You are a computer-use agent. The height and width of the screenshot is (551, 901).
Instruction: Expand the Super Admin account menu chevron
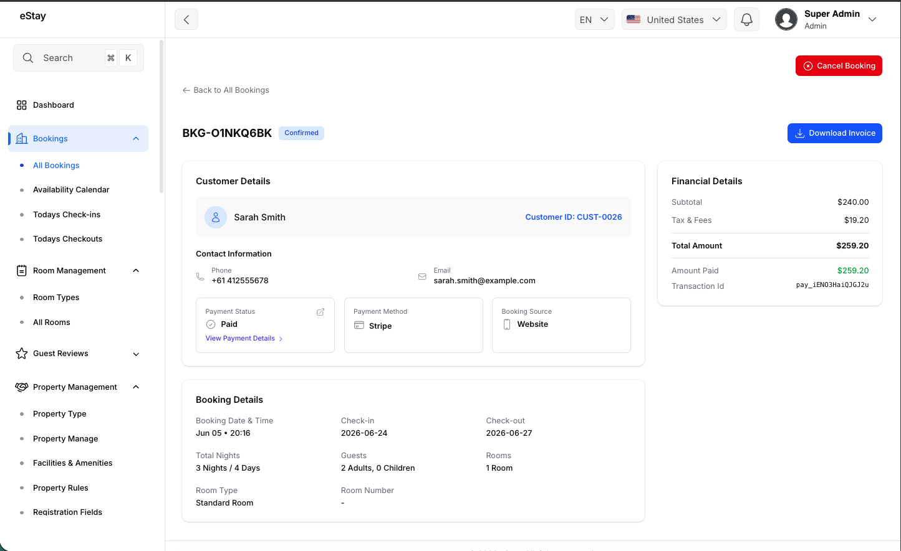pos(872,19)
